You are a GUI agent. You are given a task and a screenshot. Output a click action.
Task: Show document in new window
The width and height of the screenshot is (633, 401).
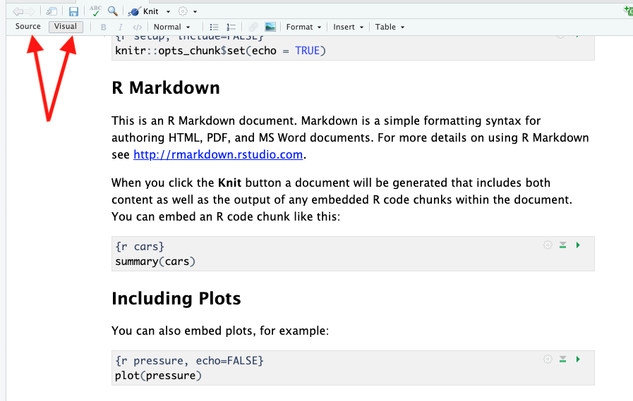[x=52, y=11]
